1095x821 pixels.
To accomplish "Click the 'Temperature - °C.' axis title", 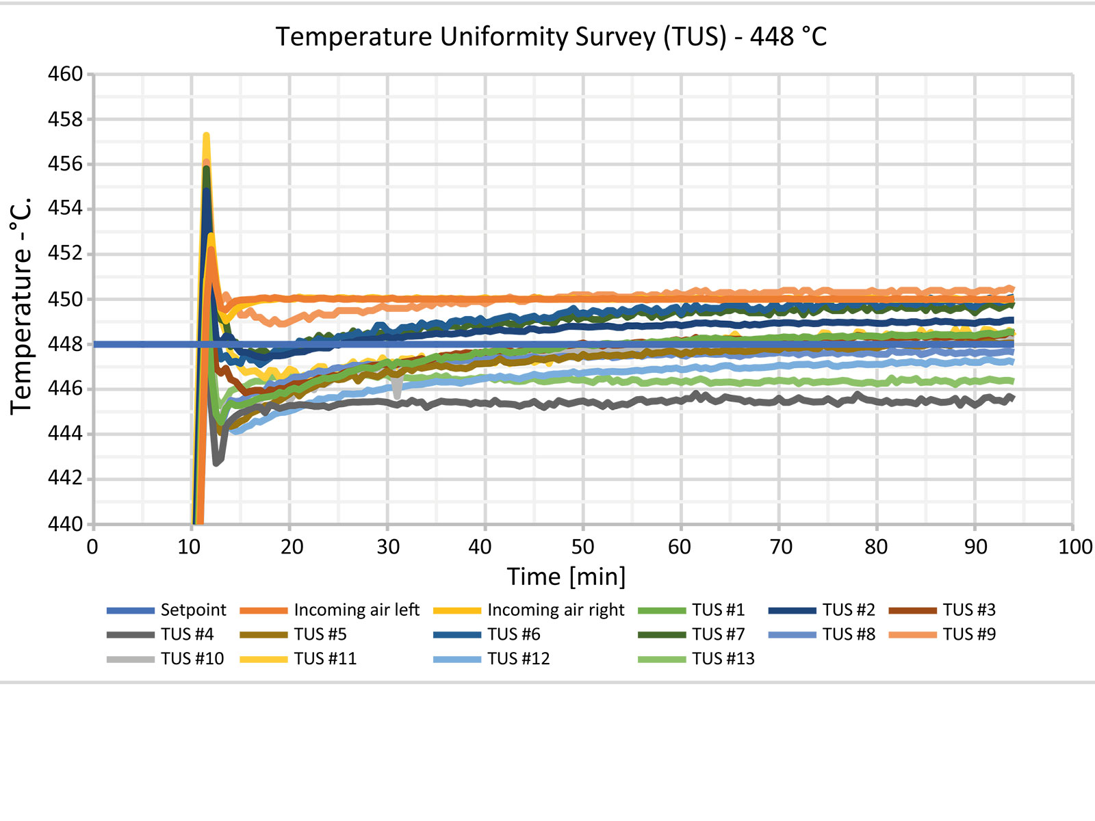I will tap(21, 305).
